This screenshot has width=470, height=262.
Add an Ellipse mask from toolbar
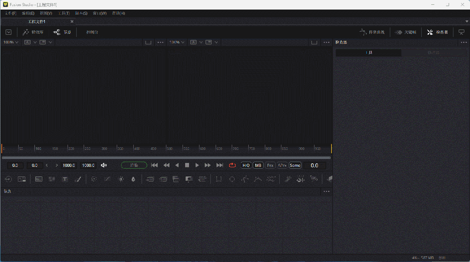[x=232, y=179]
